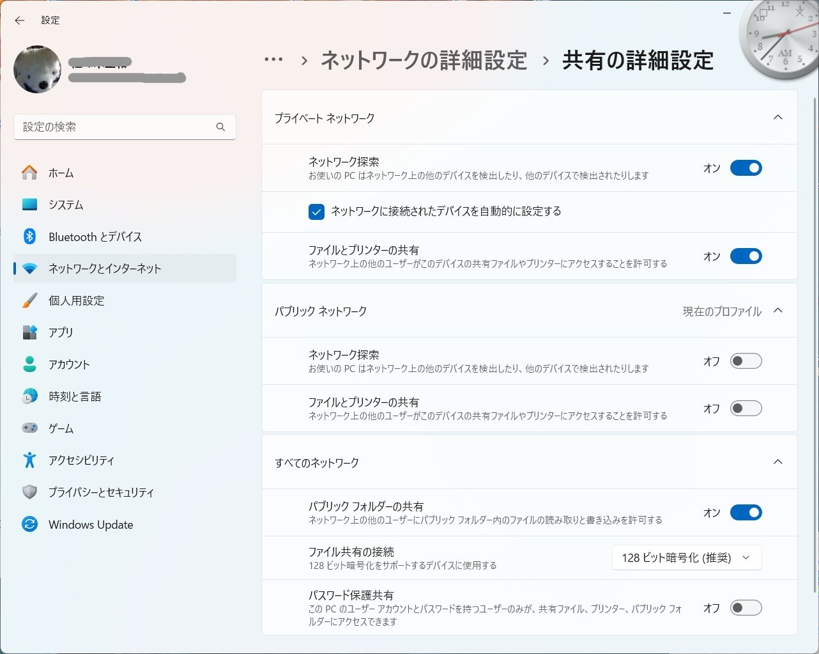Collapse the すべてのネットワーク section
This screenshot has height=654, width=819.
[x=777, y=462]
